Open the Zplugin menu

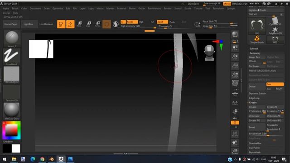231,9
